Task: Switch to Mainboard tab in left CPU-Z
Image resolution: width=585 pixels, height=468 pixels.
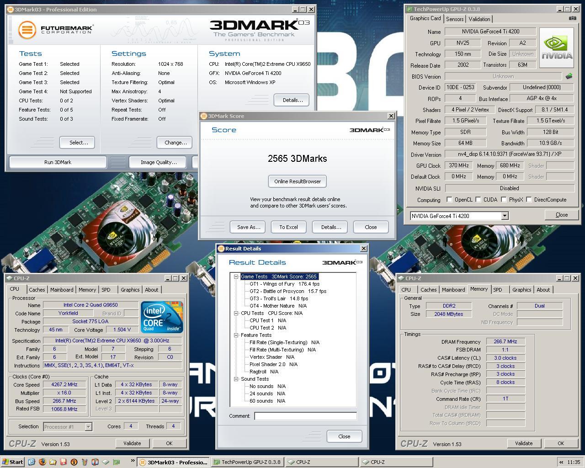Action: pyautogui.click(x=62, y=290)
